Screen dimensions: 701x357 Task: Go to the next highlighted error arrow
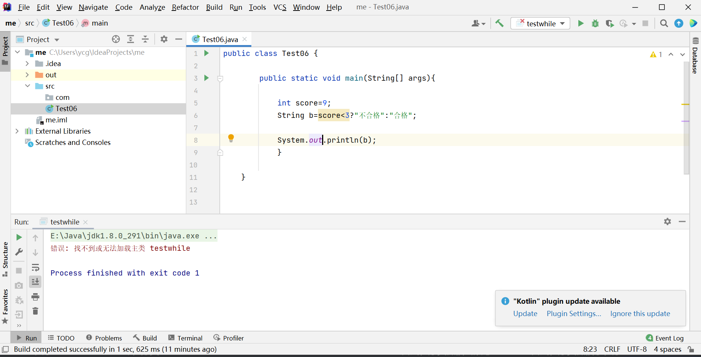point(683,54)
